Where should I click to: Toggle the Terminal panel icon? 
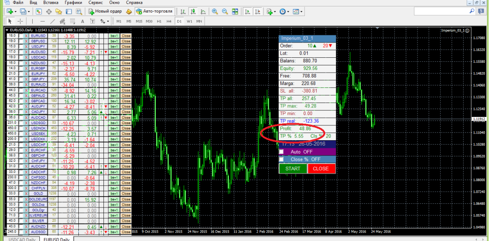(69, 12)
